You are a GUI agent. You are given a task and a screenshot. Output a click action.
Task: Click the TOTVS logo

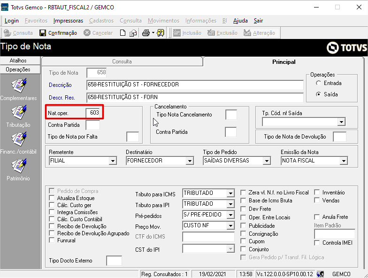coord(346,48)
